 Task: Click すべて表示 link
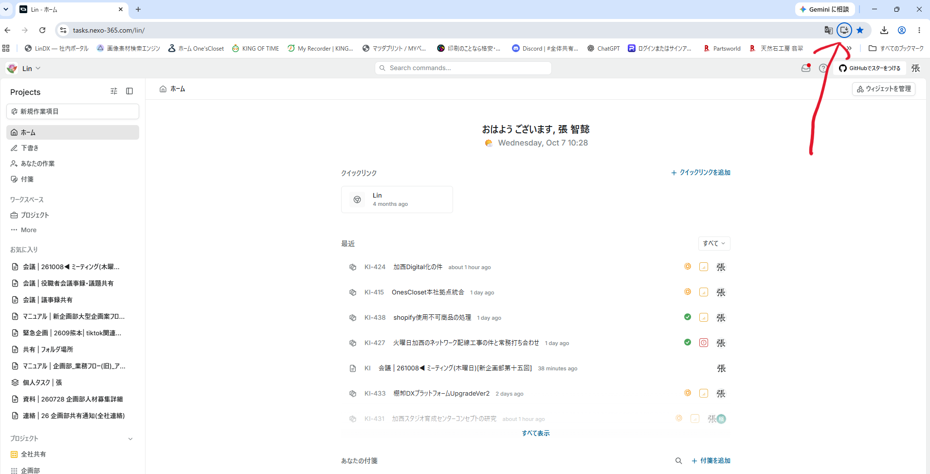(x=536, y=433)
